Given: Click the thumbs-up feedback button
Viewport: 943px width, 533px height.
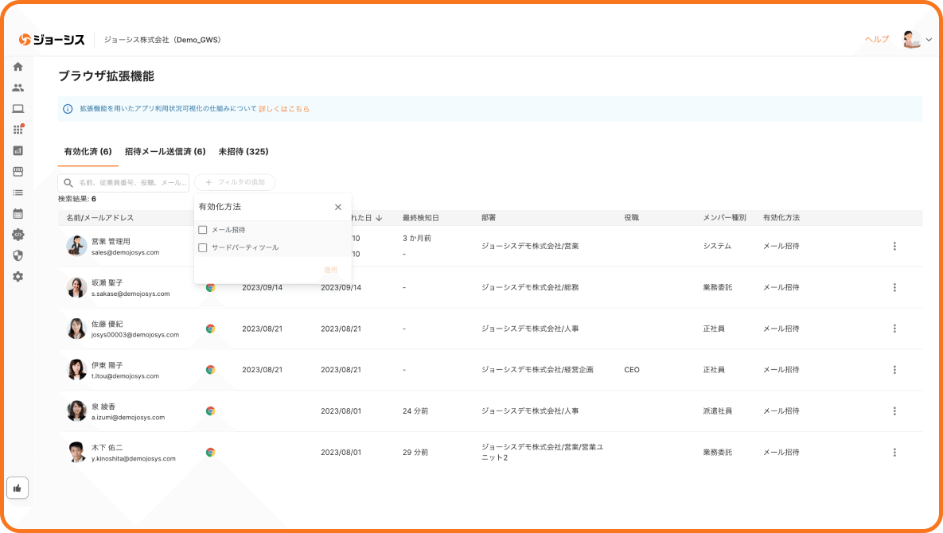Looking at the screenshot, I should pos(18,488).
